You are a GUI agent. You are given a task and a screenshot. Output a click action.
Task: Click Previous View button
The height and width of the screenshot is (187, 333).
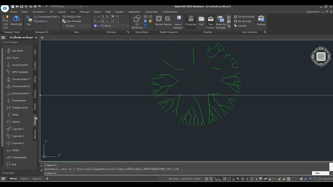pos(72,17)
